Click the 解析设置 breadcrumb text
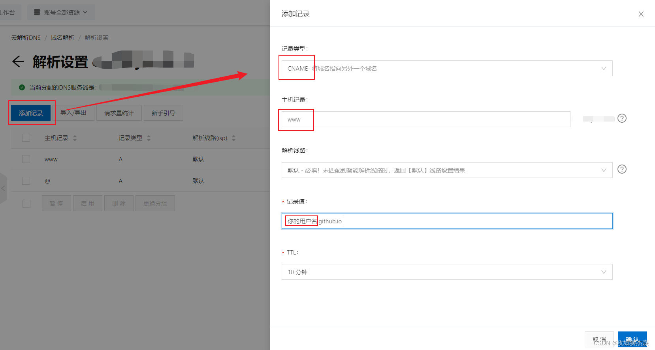Screen dimensions: 655x350 96,37
